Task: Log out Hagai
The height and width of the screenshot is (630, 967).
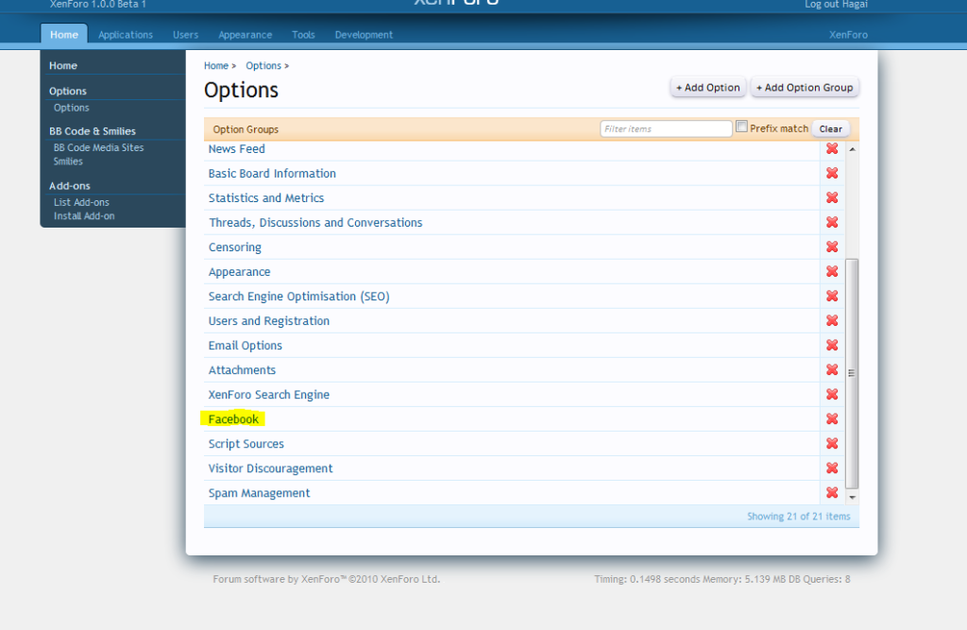Action: pyautogui.click(x=836, y=5)
